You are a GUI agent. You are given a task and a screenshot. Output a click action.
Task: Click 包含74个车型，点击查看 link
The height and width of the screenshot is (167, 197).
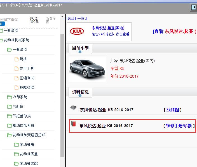[x=111, y=34]
